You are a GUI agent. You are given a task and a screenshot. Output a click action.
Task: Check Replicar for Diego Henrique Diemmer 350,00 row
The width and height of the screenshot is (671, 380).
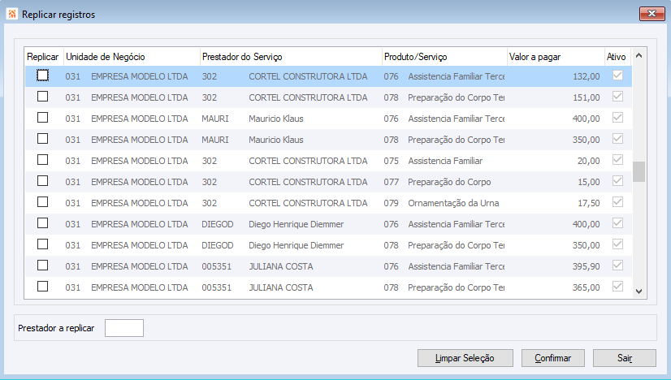click(x=42, y=244)
